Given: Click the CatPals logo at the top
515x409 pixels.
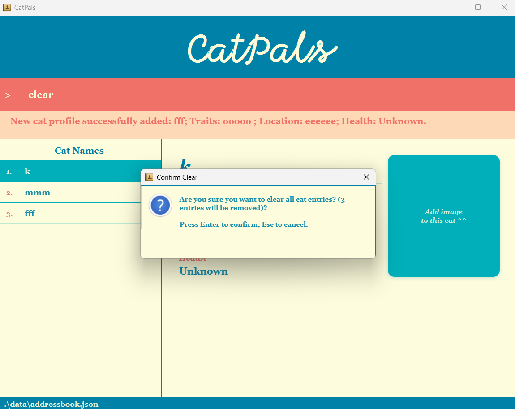Looking at the screenshot, I should coord(262,47).
